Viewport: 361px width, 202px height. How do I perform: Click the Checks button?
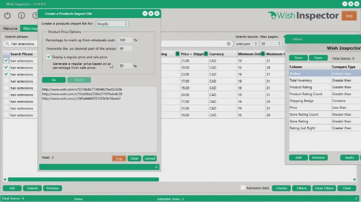(281, 188)
